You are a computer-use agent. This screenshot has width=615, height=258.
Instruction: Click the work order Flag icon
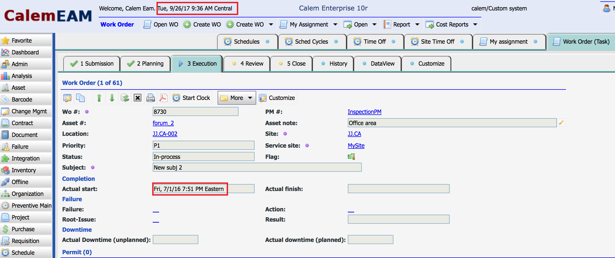click(351, 157)
